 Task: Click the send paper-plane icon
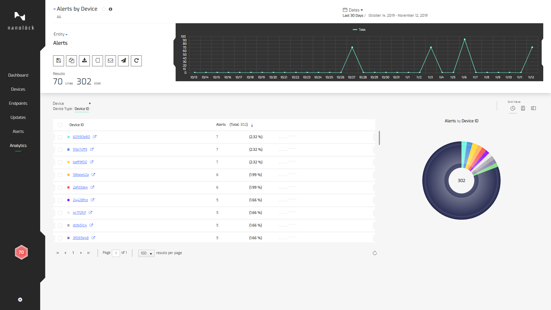pyautogui.click(x=123, y=61)
